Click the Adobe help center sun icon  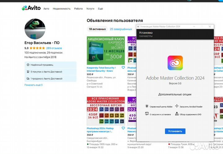coord(147,106)
